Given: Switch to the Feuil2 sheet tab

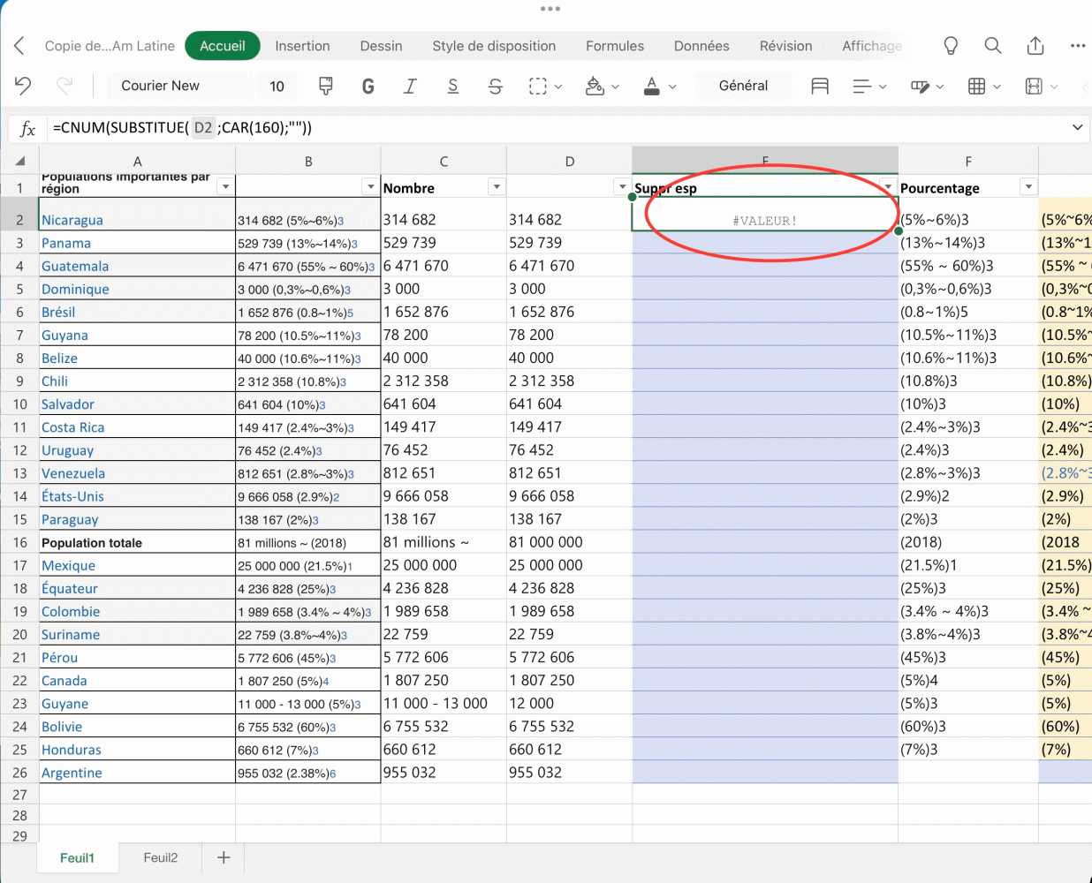Looking at the screenshot, I should tap(161, 857).
